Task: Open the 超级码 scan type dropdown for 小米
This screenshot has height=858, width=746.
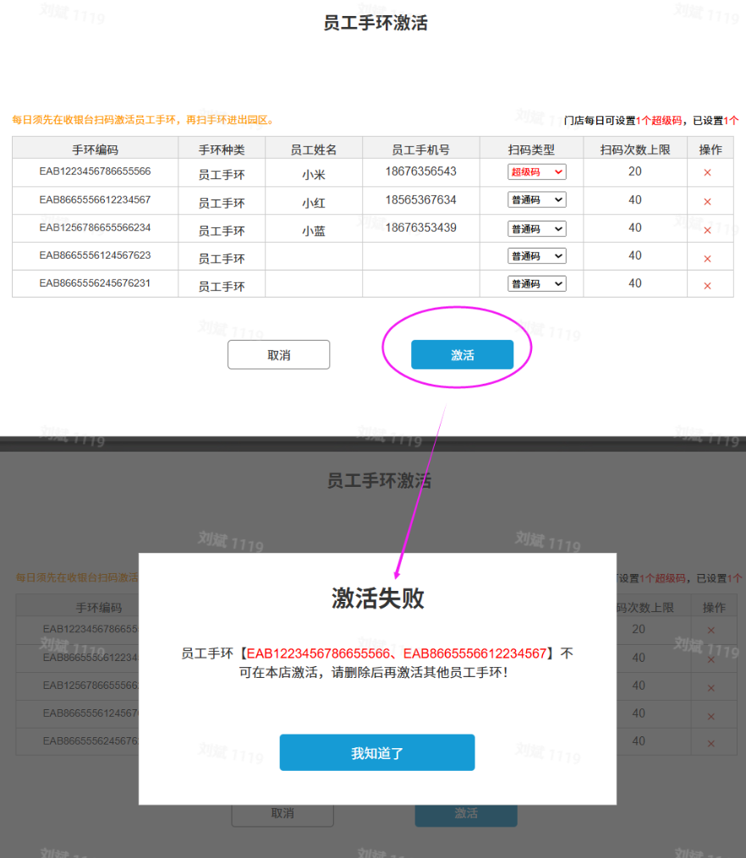Action: point(536,172)
